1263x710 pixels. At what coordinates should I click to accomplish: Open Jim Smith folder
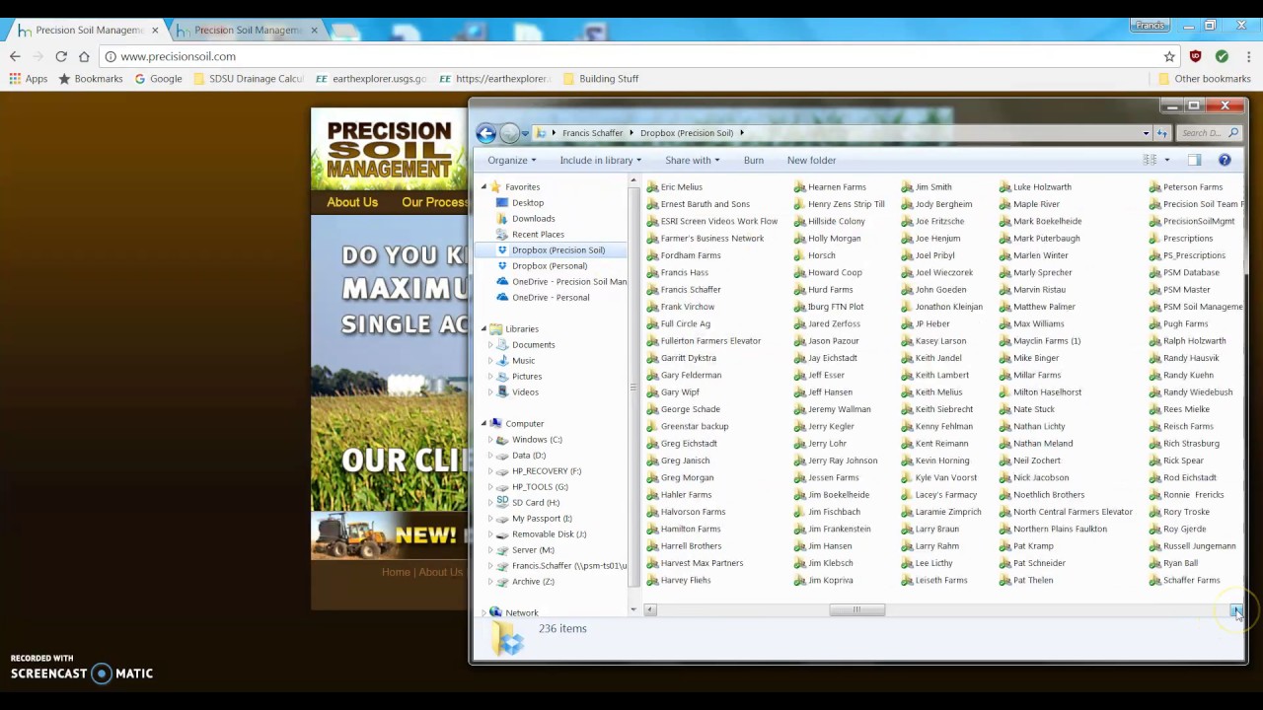[927, 187]
